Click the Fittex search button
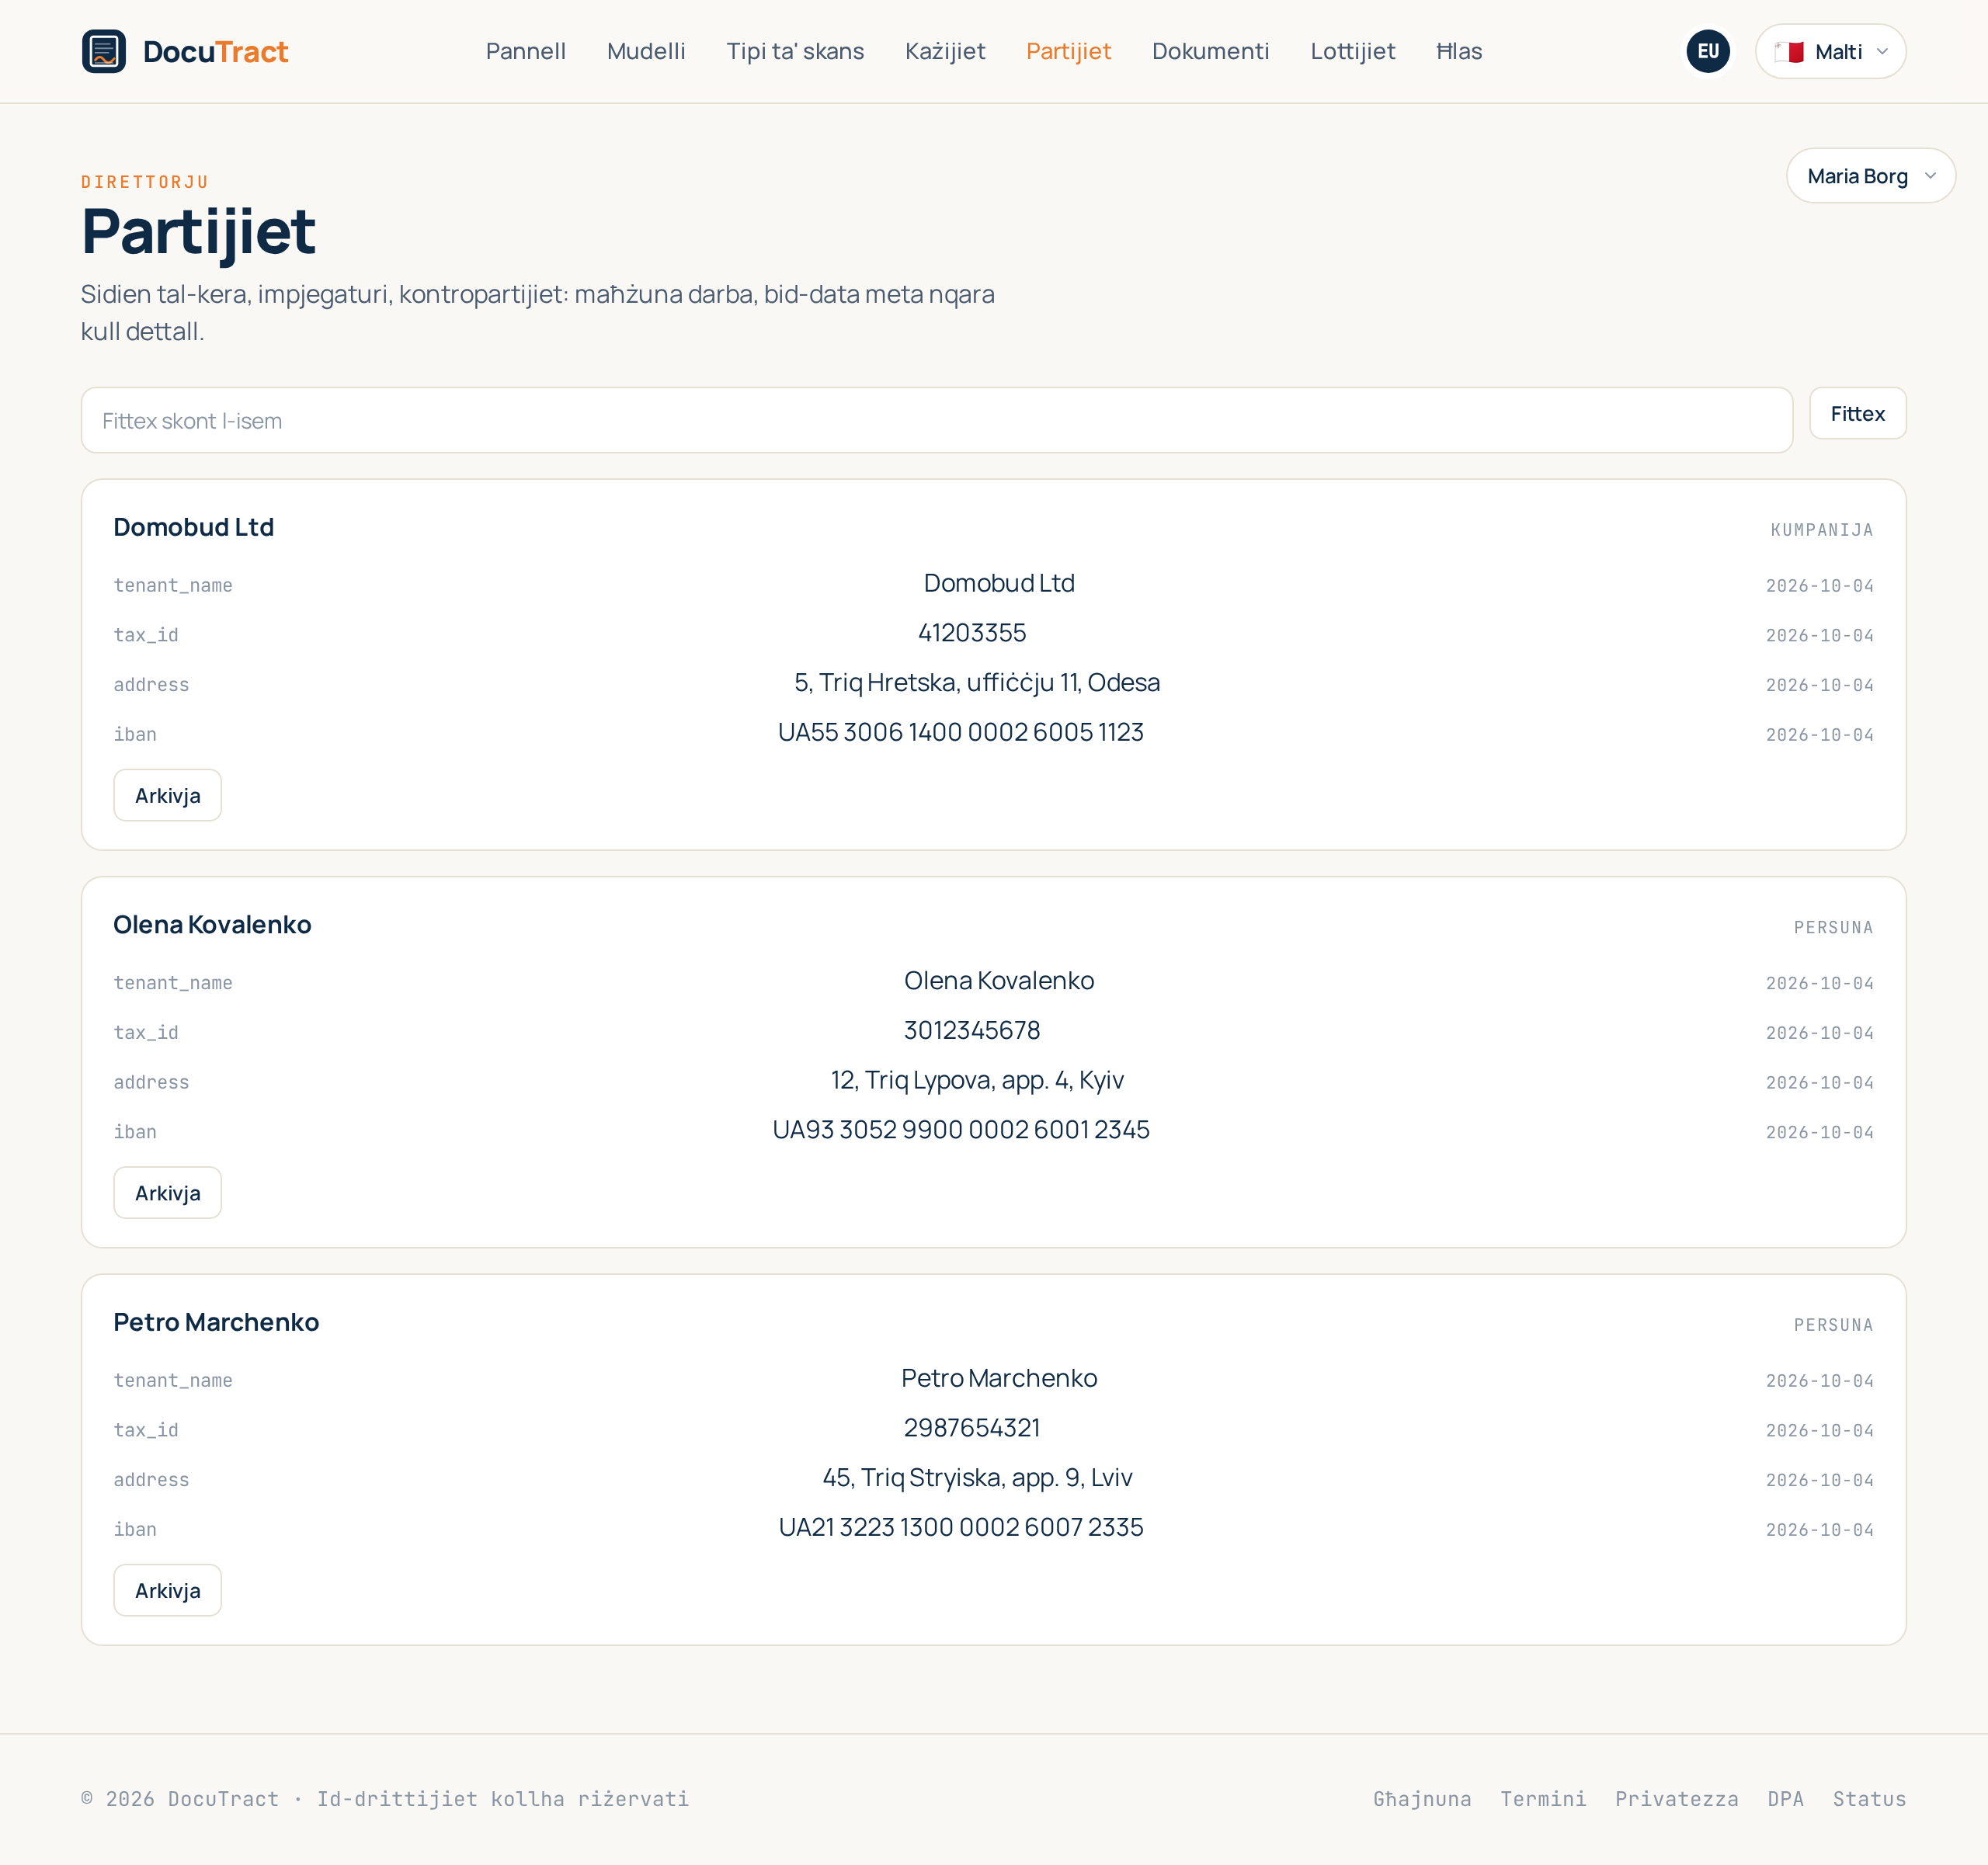The height and width of the screenshot is (1865, 1988). click(1857, 413)
